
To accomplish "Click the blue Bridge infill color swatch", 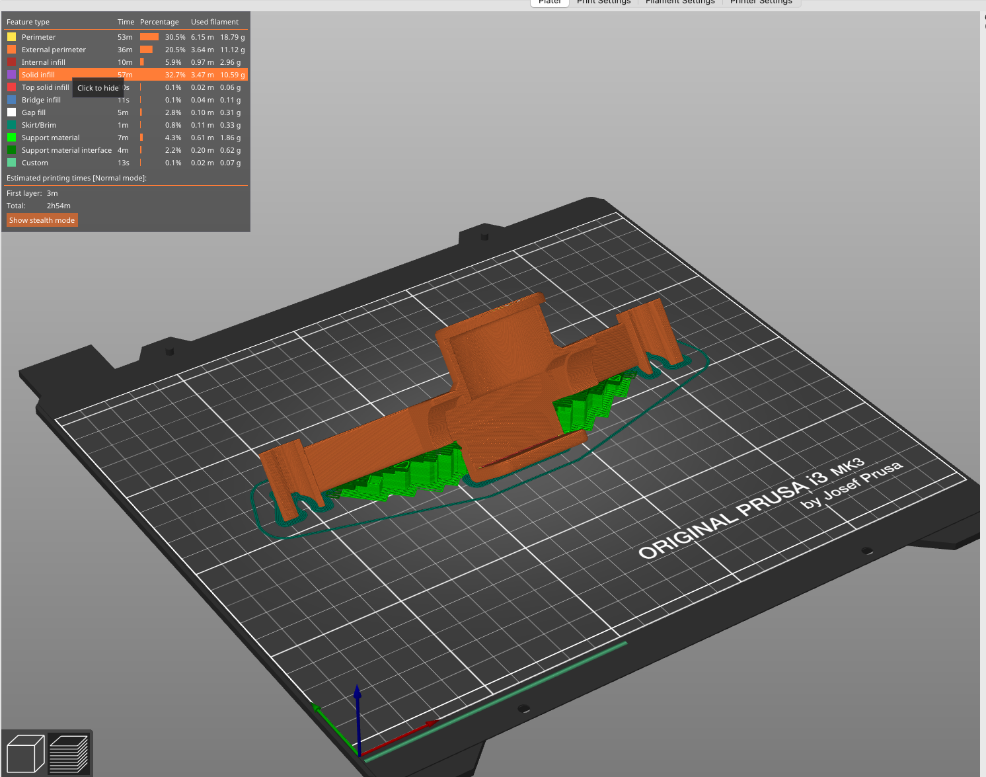I will click(x=11, y=100).
